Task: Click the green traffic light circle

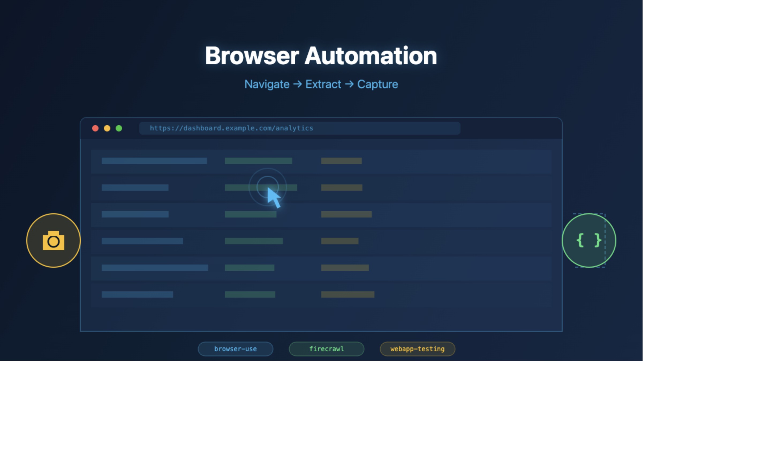Action: (119, 128)
